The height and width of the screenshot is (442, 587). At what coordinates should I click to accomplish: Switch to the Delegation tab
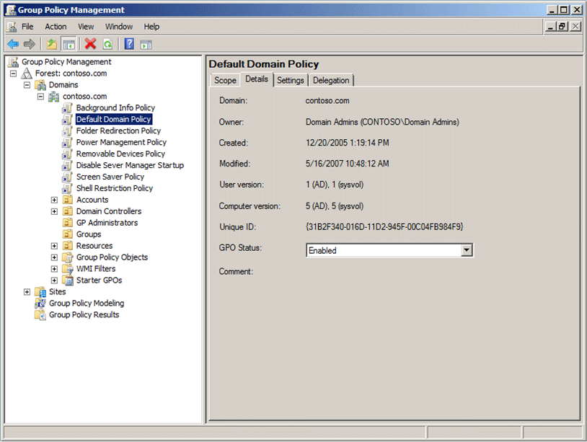[331, 80]
